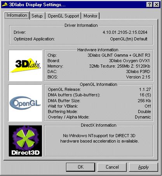The height and width of the screenshot is (176, 162).
Task: Click the driver version number text
Action: 125,32
